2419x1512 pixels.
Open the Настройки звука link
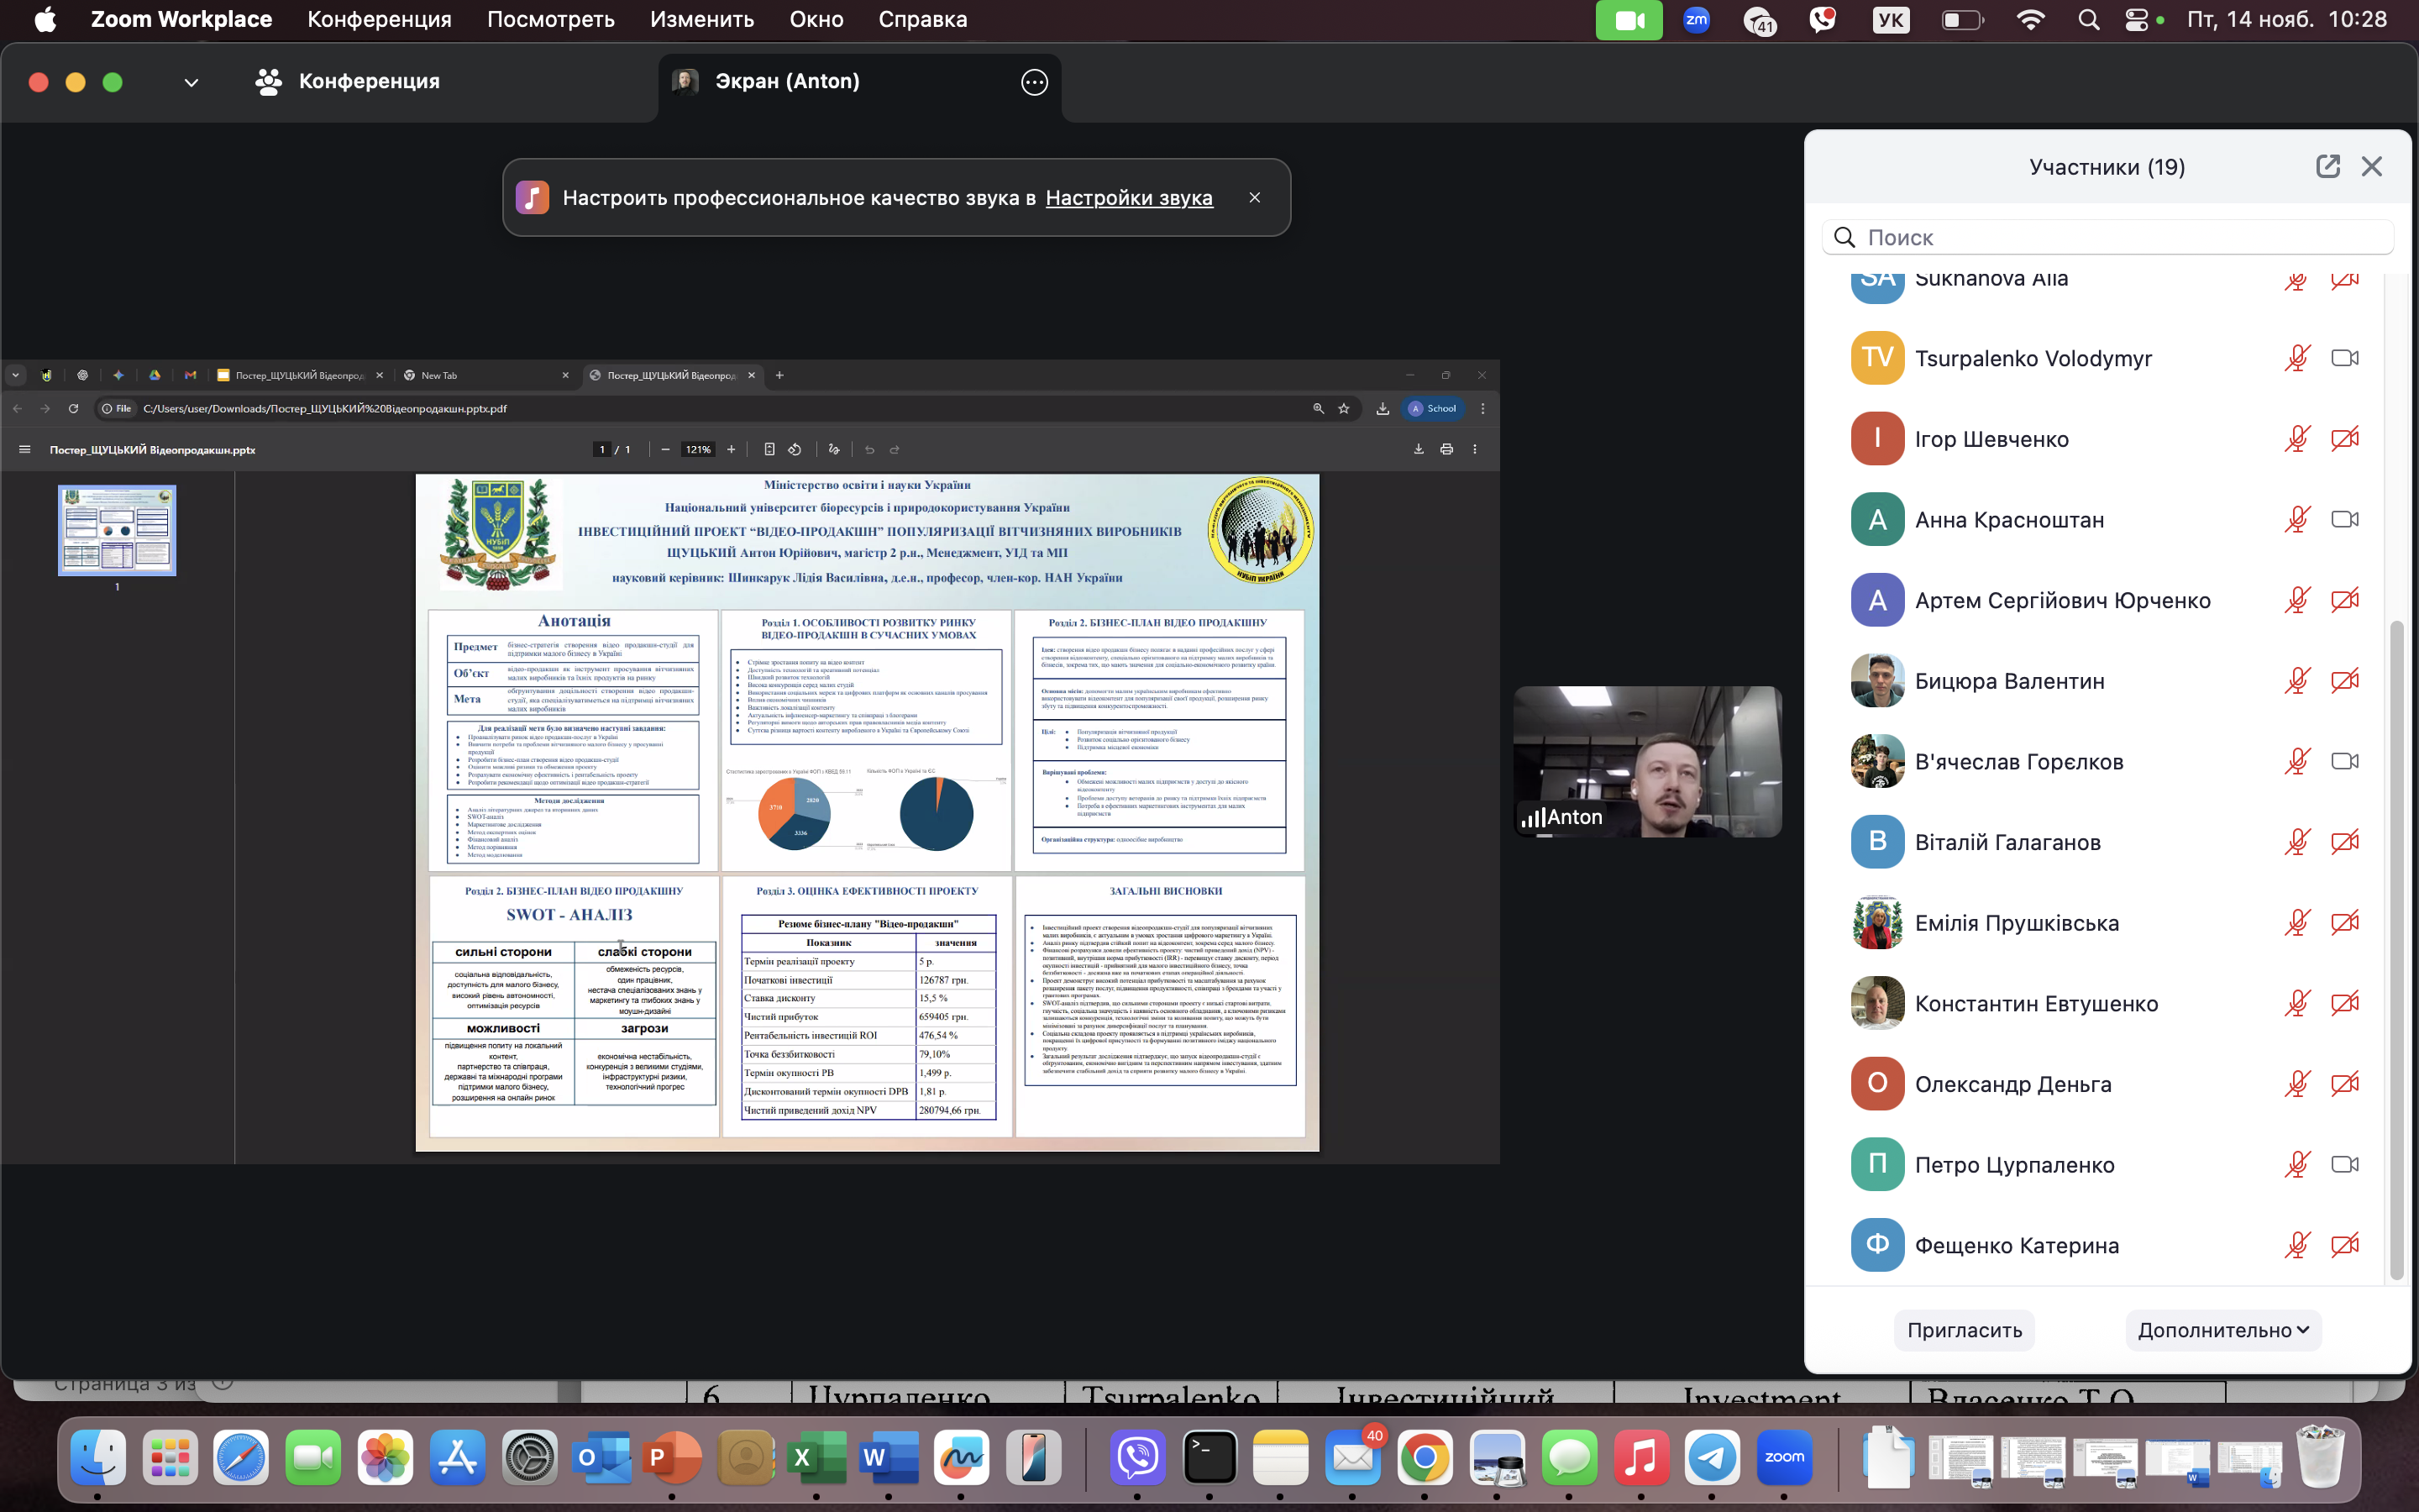coord(1129,198)
